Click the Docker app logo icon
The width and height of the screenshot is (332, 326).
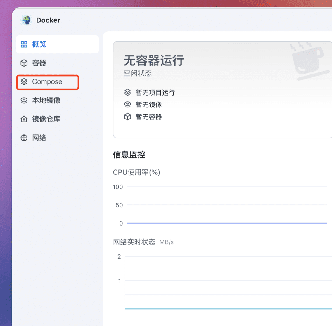[26, 20]
